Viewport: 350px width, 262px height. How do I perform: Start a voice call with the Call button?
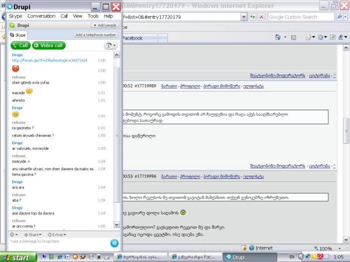[21, 46]
